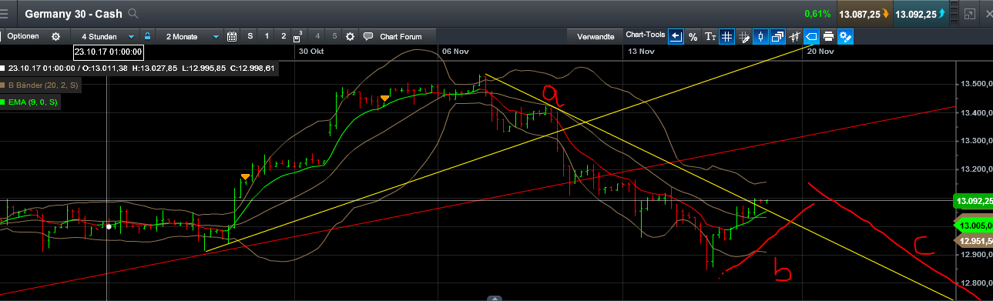The height and width of the screenshot is (301, 993).
Task: Click the green EMA price tag 13.005,0
Action: [x=973, y=225]
